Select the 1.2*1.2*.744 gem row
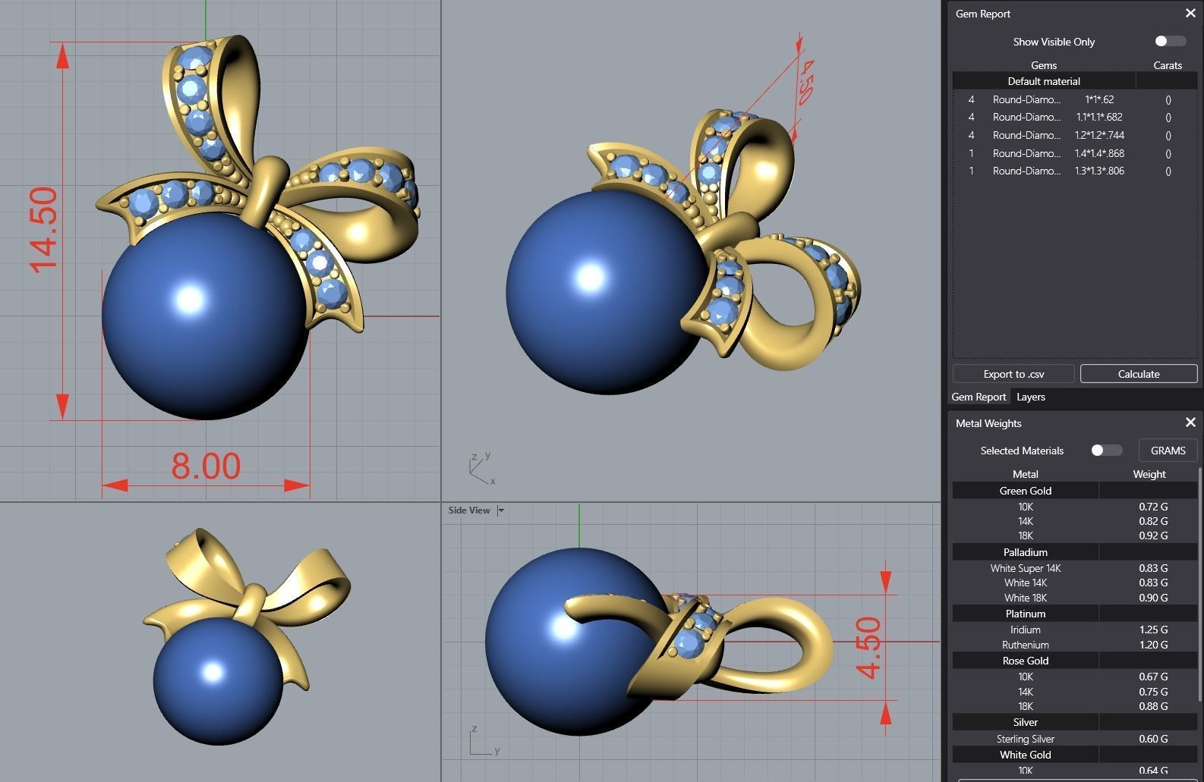This screenshot has width=1204, height=782. (1075, 135)
